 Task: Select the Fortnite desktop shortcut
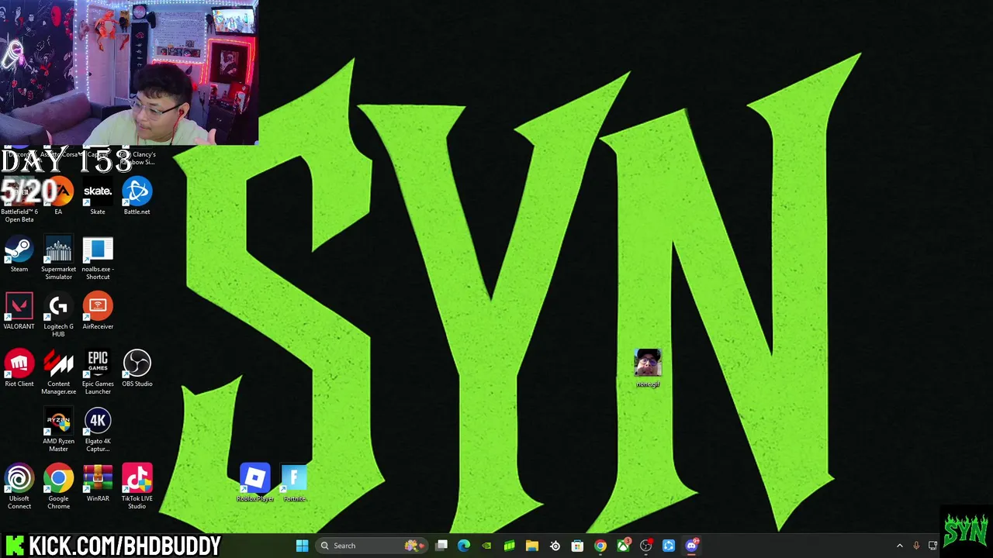click(294, 483)
